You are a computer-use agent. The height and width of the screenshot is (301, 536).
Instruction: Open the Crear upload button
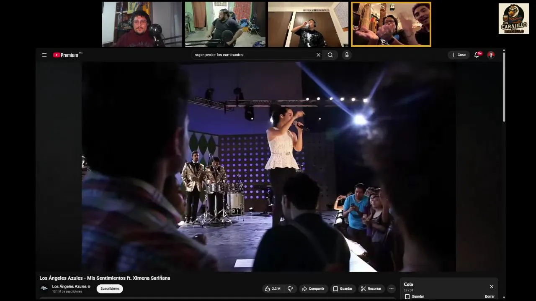(459, 55)
